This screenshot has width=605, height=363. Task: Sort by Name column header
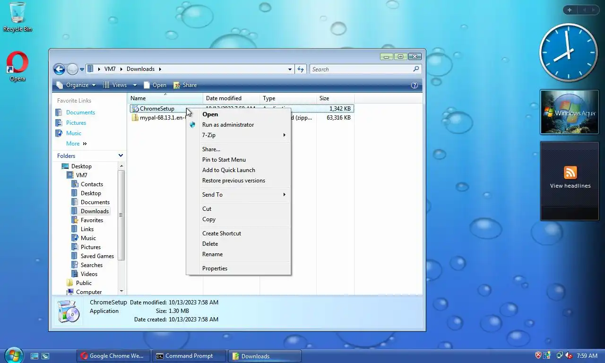coord(165,98)
